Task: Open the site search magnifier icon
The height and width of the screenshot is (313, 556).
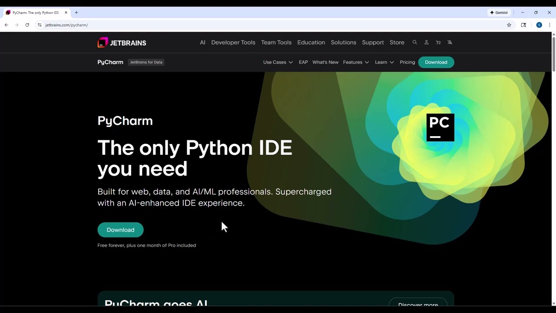Action: [415, 42]
